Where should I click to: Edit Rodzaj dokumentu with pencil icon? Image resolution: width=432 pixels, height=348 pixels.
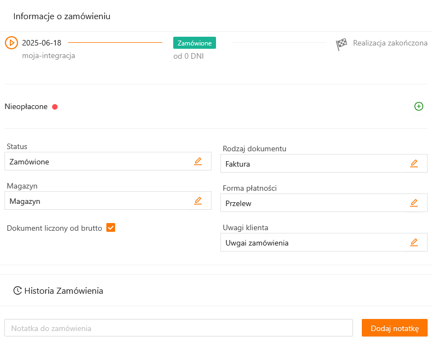click(414, 163)
